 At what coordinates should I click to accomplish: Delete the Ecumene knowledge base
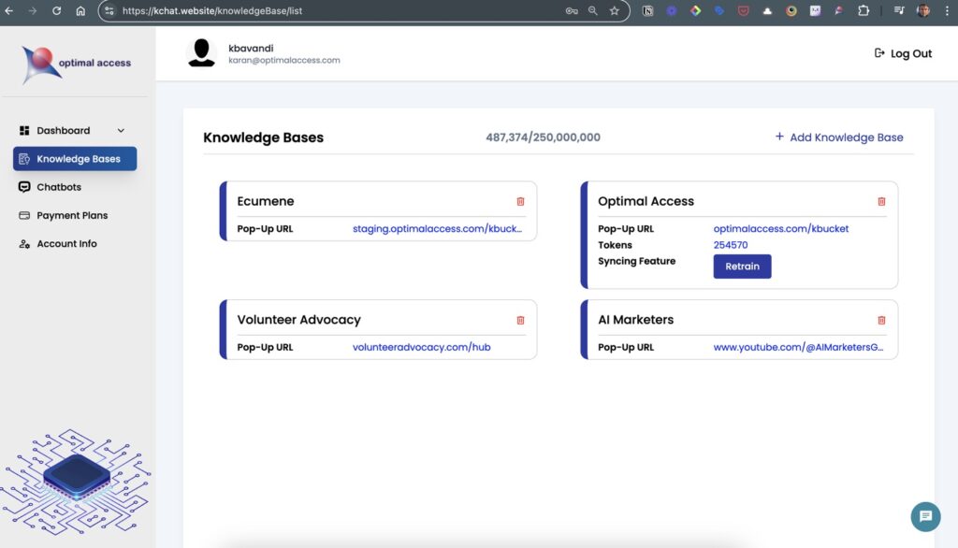click(520, 202)
